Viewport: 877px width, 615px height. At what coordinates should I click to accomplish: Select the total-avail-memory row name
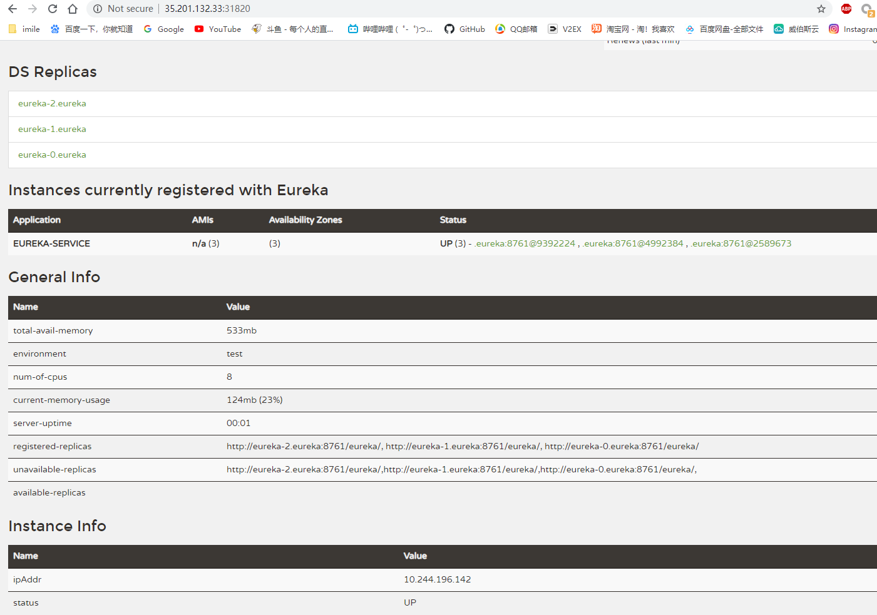(53, 330)
